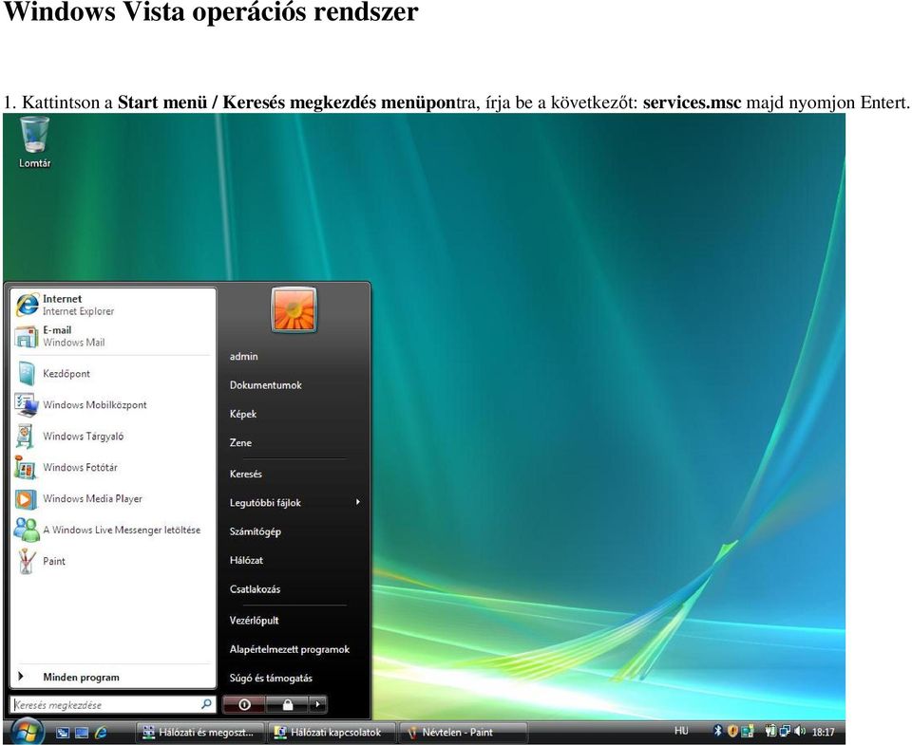Click the Bluetooth tray icon
Viewport: 912px width, 745px height.
[718, 732]
